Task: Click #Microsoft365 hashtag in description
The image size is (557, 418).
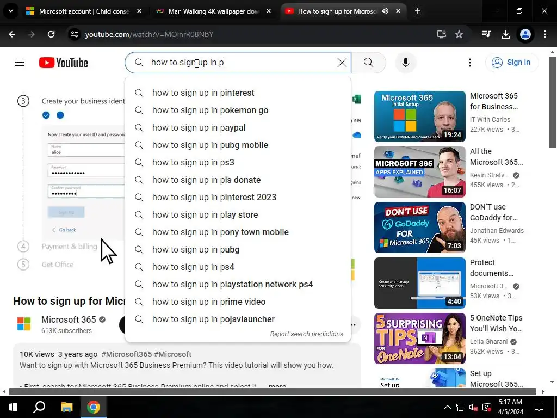Action: [126, 354]
